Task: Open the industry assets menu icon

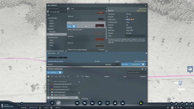Action: 122,103
